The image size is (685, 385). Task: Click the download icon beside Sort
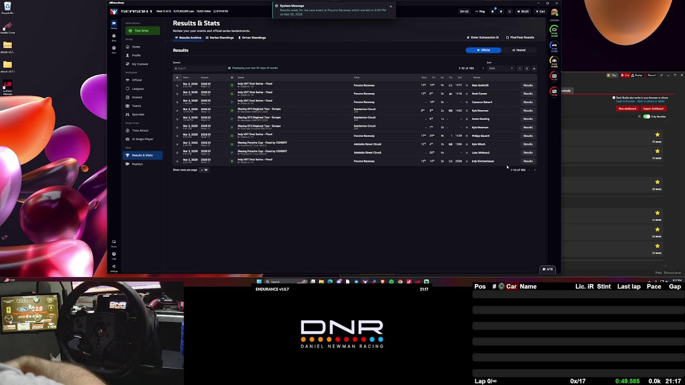coord(534,68)
